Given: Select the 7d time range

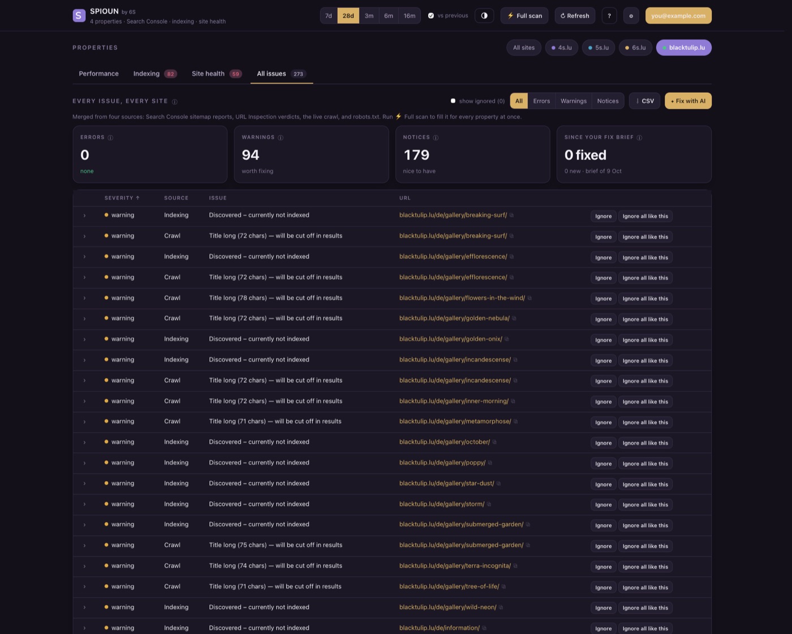Looking at the screenshot, I should 329,16.
